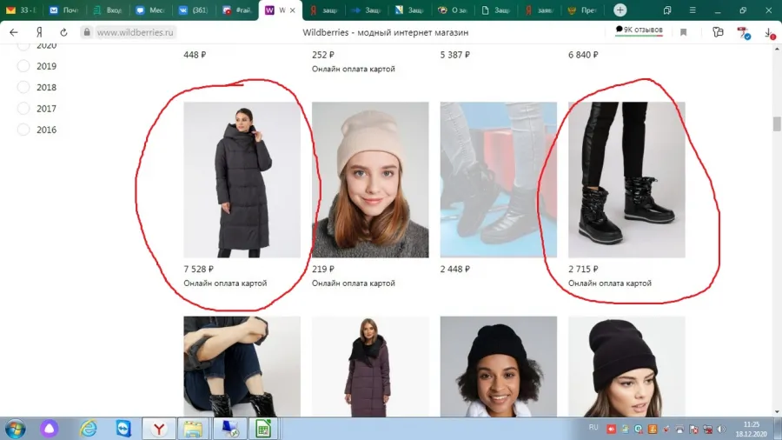This screenshot has height=440, width=782.
Task: Open the downloads arrow icon
Action: pos(770,33)
